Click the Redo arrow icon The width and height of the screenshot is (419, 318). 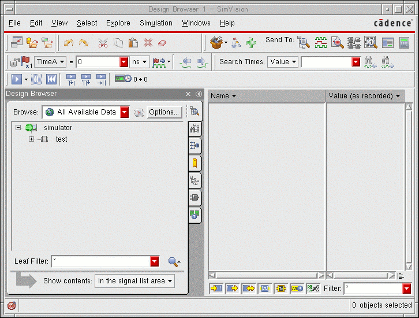84,43
